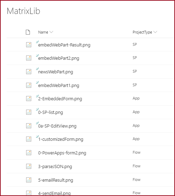Select the Flow value in 3-parseJSON.png row
The image size is (175, 196).
[x=136, y=166]
